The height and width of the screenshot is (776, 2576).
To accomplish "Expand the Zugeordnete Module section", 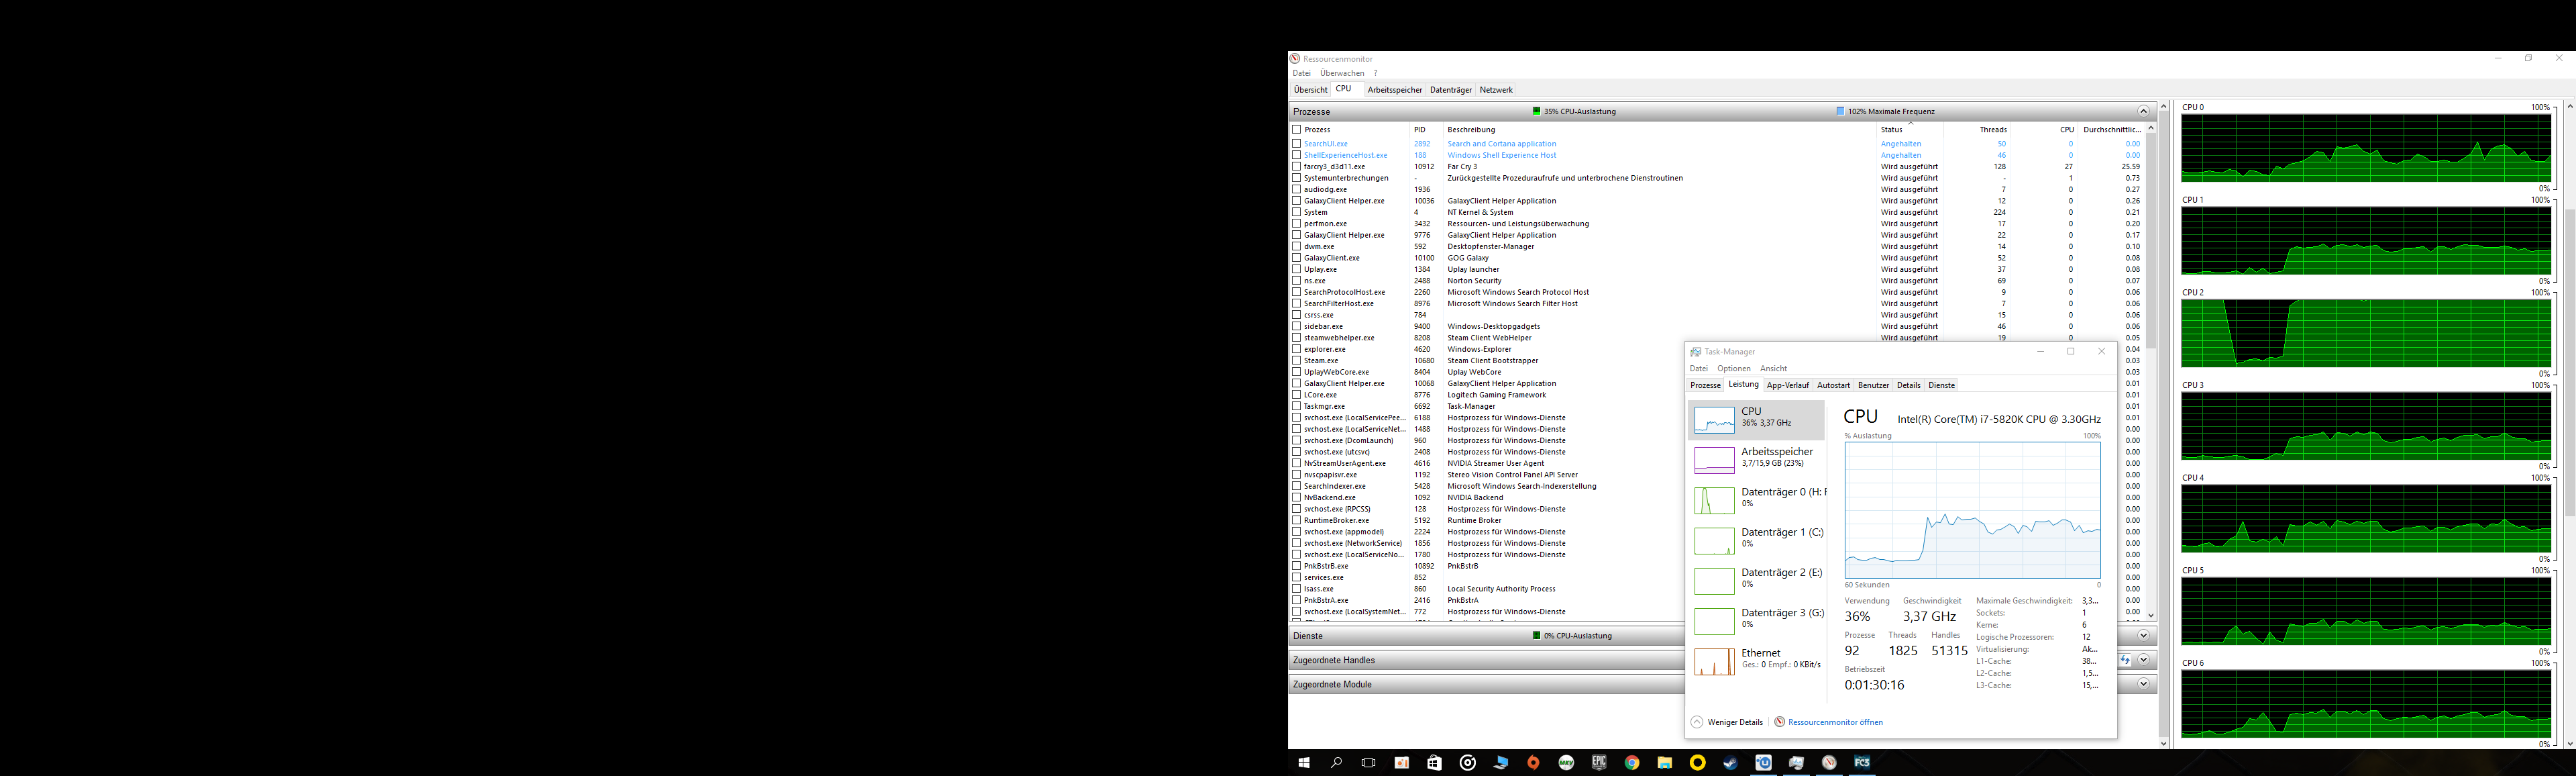I will point(2143,684).
